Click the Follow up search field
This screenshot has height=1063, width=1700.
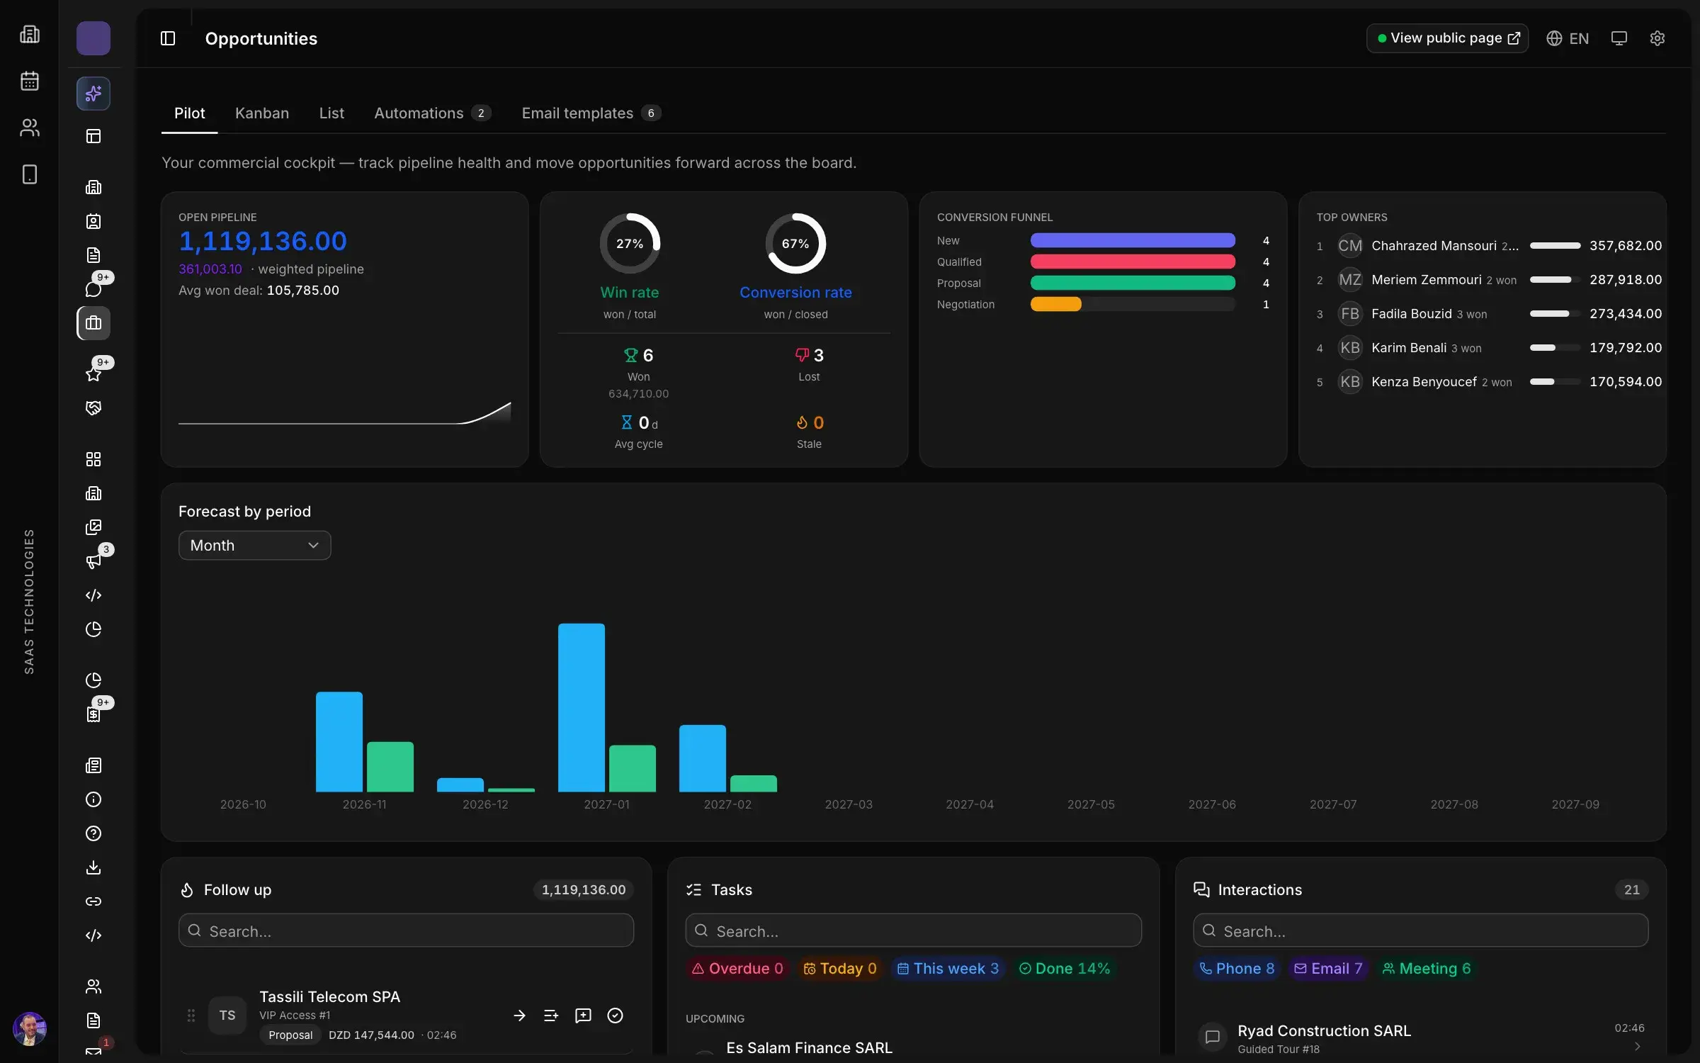pos(406,930)
